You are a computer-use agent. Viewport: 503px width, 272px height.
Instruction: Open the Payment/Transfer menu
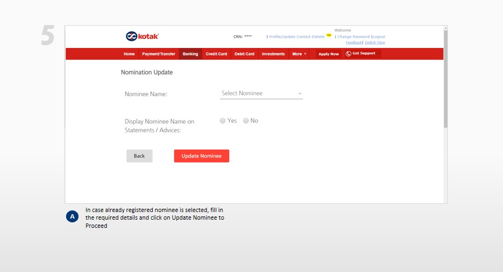(159, 54)
